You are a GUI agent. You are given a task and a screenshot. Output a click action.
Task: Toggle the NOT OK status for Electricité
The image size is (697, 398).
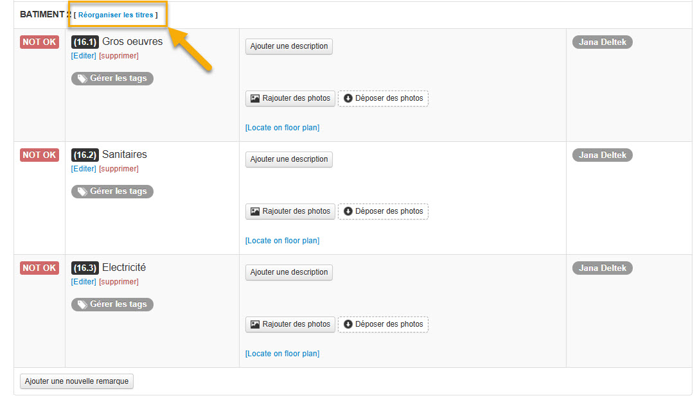[x=40, y=268]
